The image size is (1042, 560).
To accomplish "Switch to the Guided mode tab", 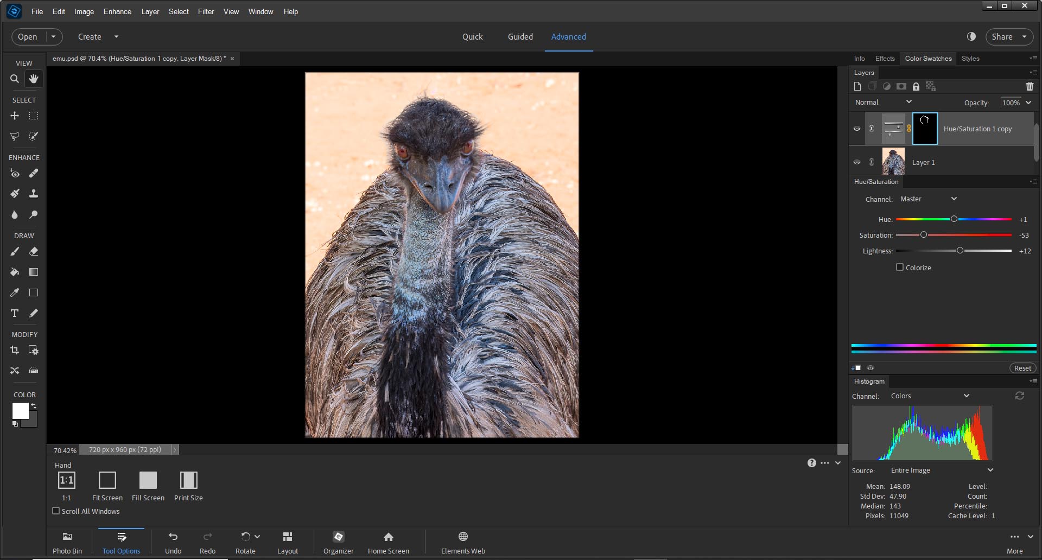I will point(520,37).
